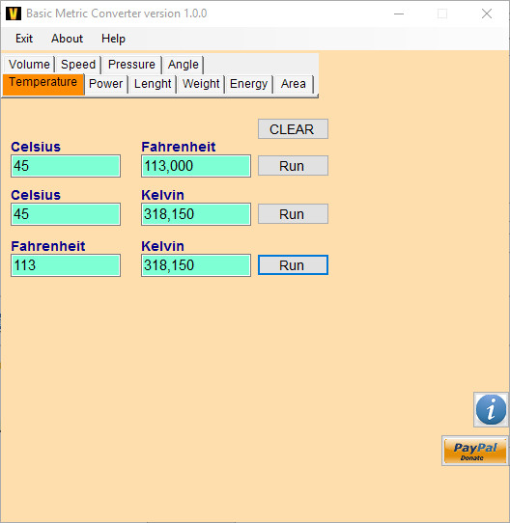510x523 pixels.
Task: Switch to the Speed tab
Action: [78, 65]
